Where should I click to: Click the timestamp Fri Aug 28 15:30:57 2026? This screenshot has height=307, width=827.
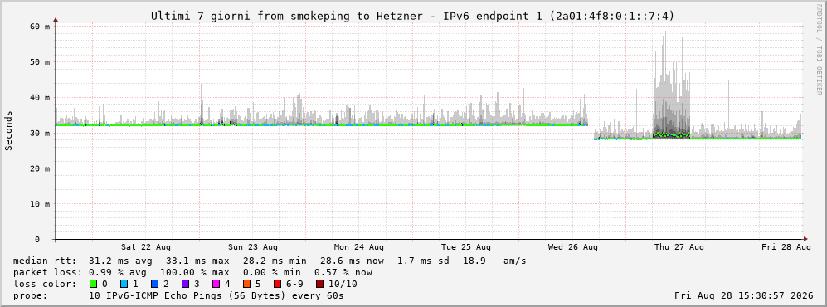pyautogui.click(x=744, y=295)
